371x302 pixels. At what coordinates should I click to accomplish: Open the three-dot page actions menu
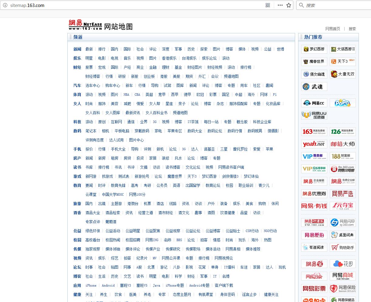pyautogui.click(x=280, y=5)
